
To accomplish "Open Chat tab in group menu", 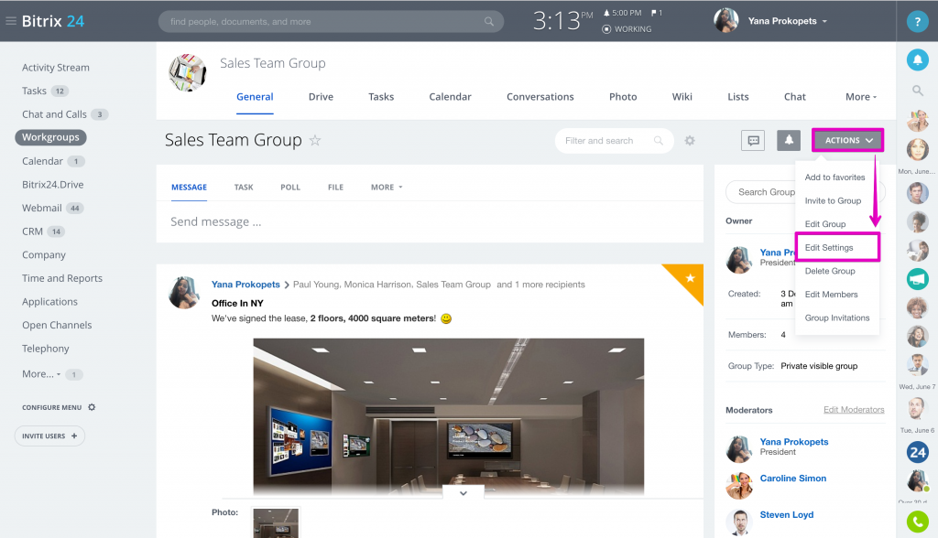I will click(x=794, y=97).
